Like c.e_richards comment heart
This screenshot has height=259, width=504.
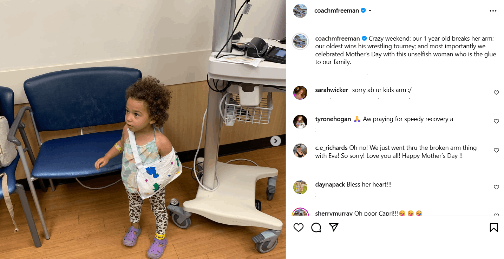(x=496, y=150)
